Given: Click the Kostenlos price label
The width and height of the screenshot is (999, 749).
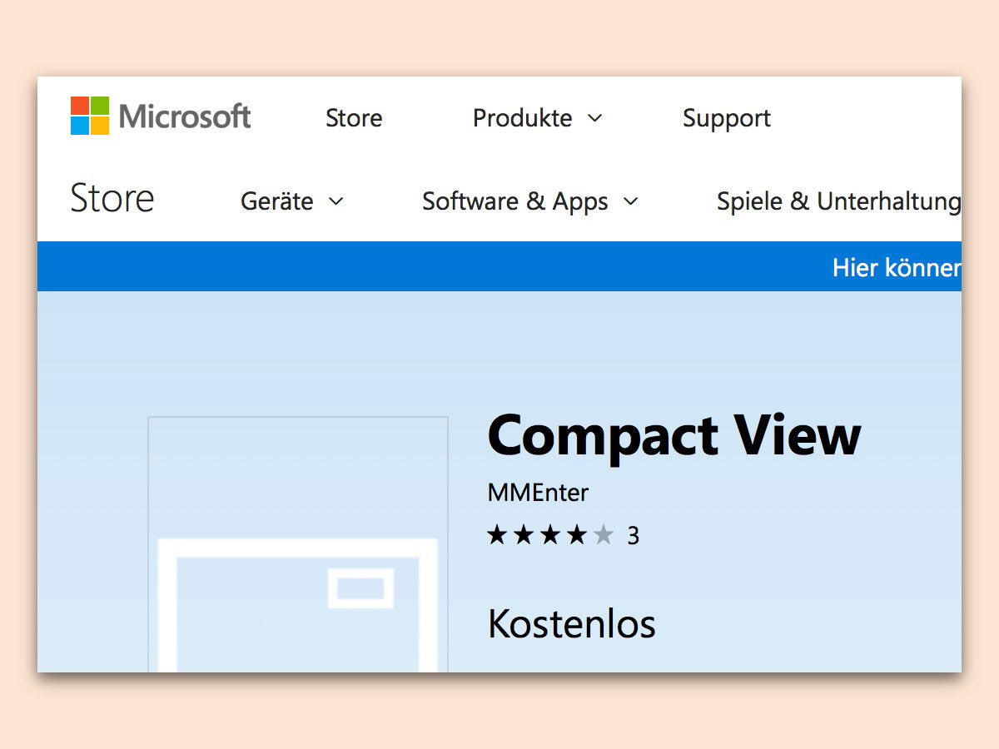Looking at the screenshot, I should 572,623.
